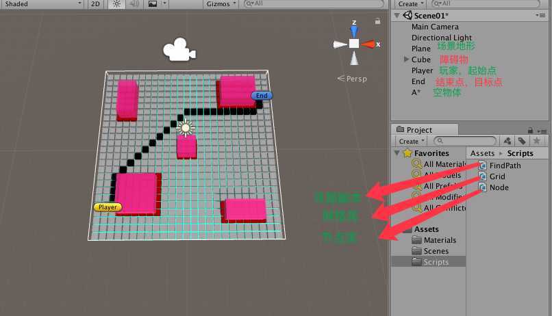Toggle scene lighting sun icon
Viewport: 552px width, 316px height.
tap(116, 4)
